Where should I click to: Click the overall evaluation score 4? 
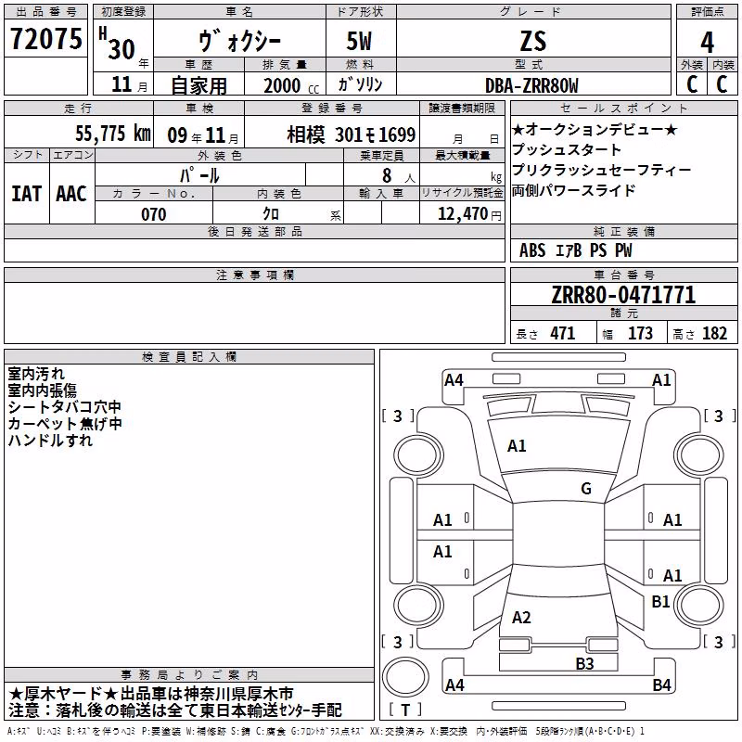(707, 42)
